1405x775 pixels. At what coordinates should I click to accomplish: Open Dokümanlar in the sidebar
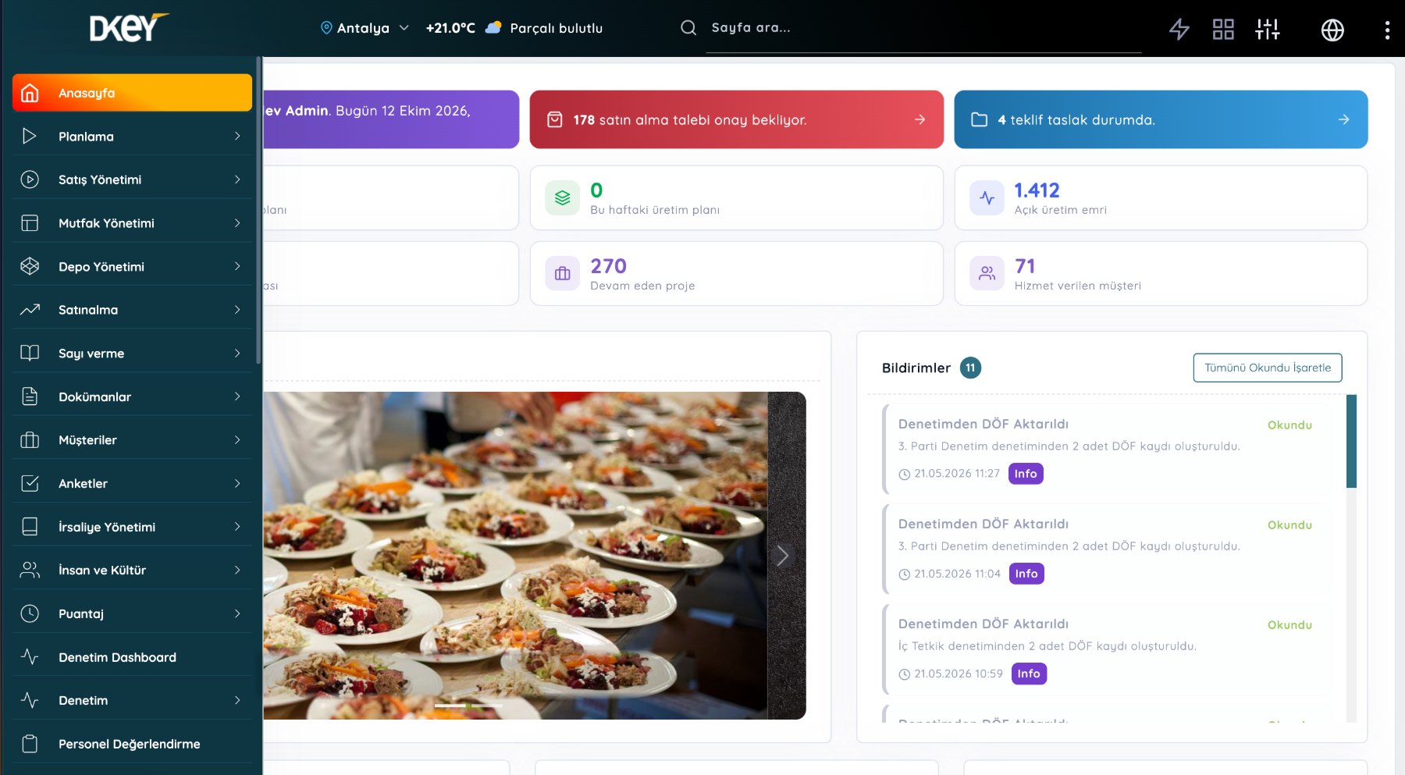click(132, 396)
